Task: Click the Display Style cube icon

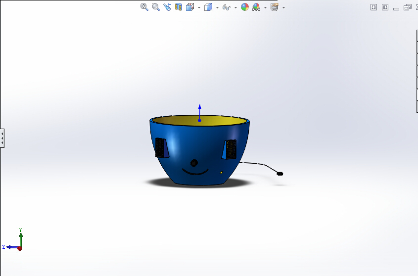Action: tap(208, 7)
